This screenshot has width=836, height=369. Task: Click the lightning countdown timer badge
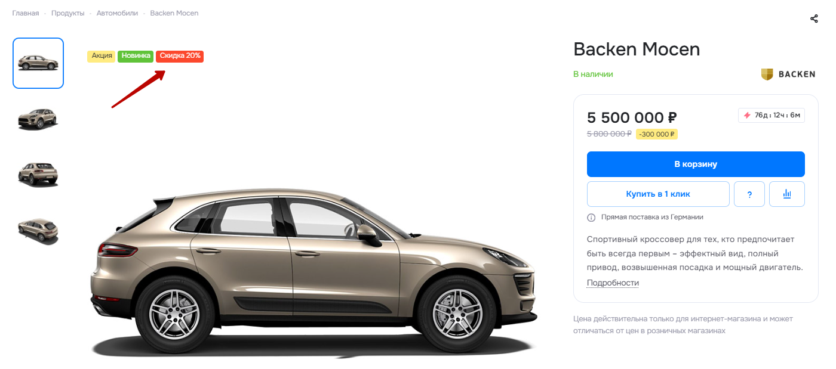(772, 115)
